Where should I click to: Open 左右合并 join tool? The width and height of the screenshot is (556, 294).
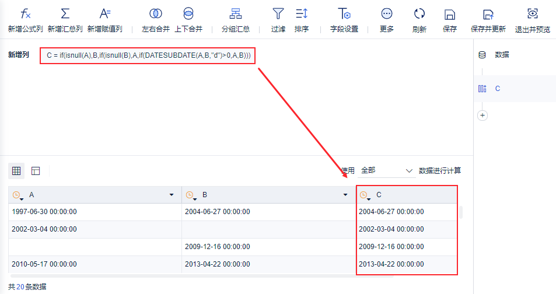(x=156, y=20)
